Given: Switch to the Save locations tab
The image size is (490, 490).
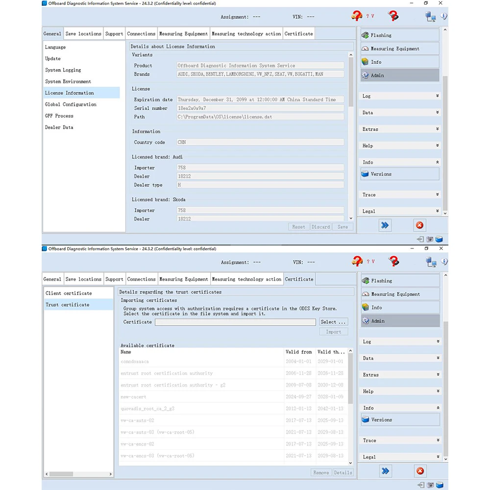Looking at the screenshot, I should [x=83, y=33].
